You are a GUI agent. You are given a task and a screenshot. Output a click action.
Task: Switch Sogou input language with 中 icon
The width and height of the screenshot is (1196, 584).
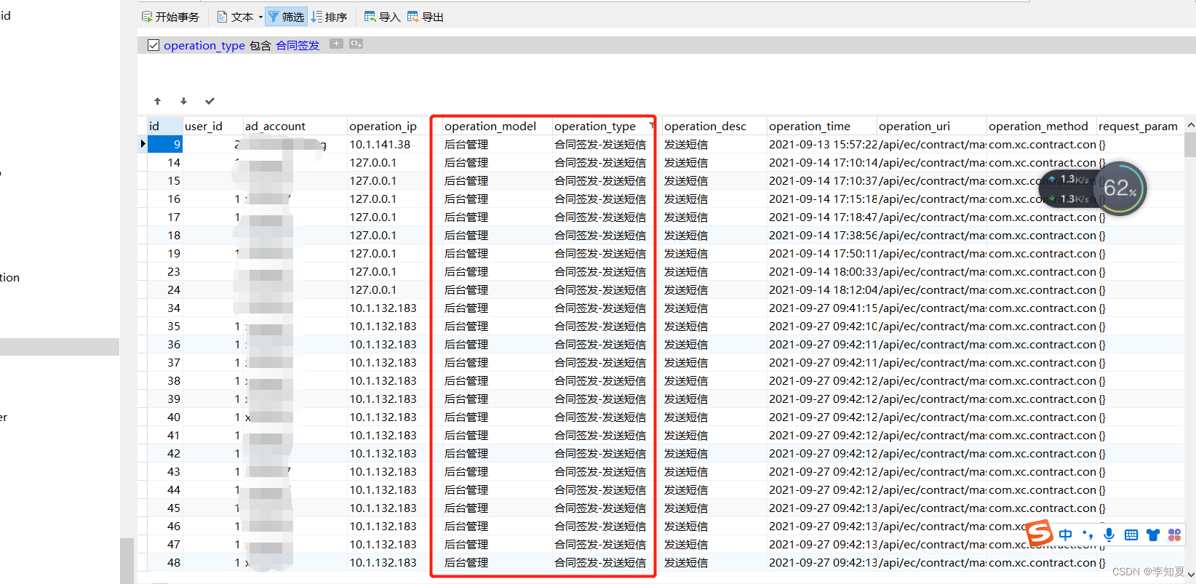coord(1066,535)
